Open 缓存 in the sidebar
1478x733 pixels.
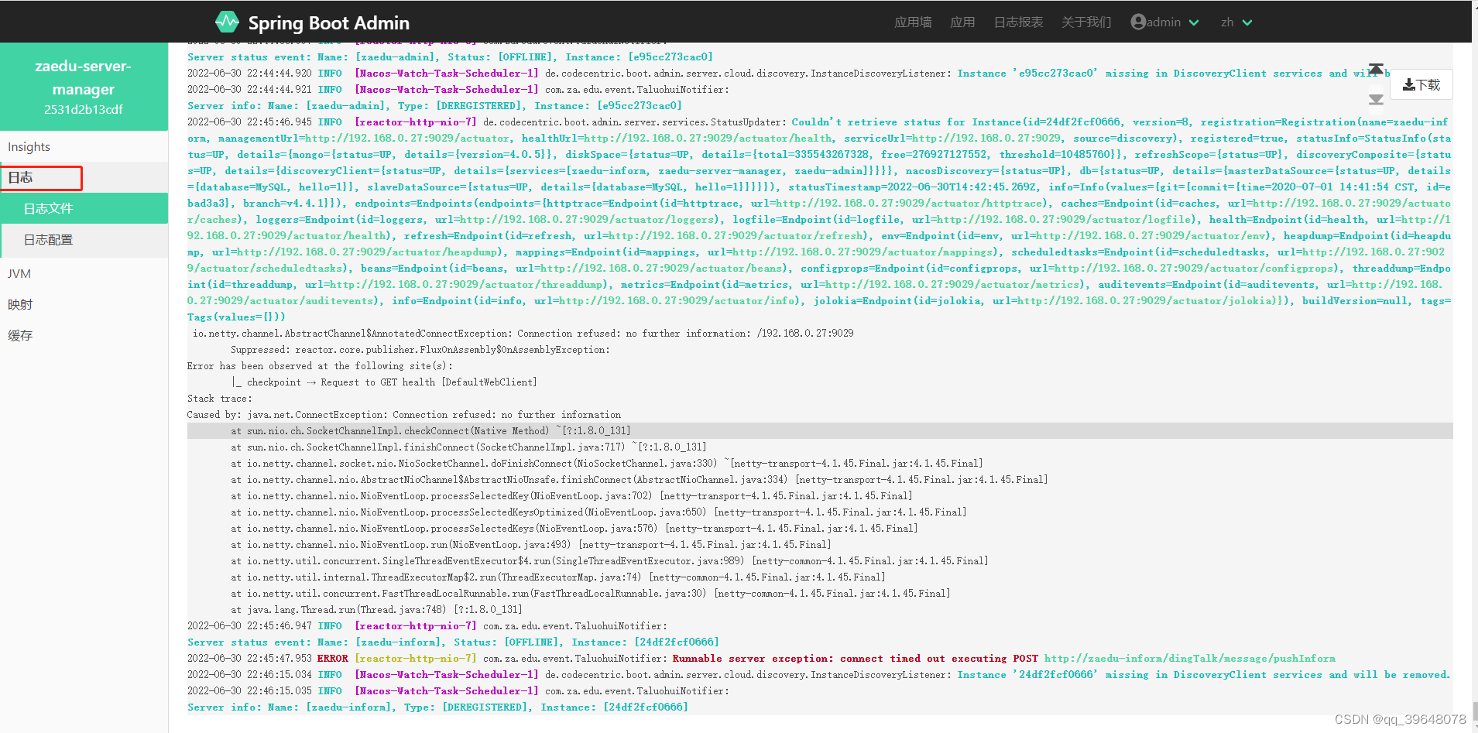(x=84, y=336)
